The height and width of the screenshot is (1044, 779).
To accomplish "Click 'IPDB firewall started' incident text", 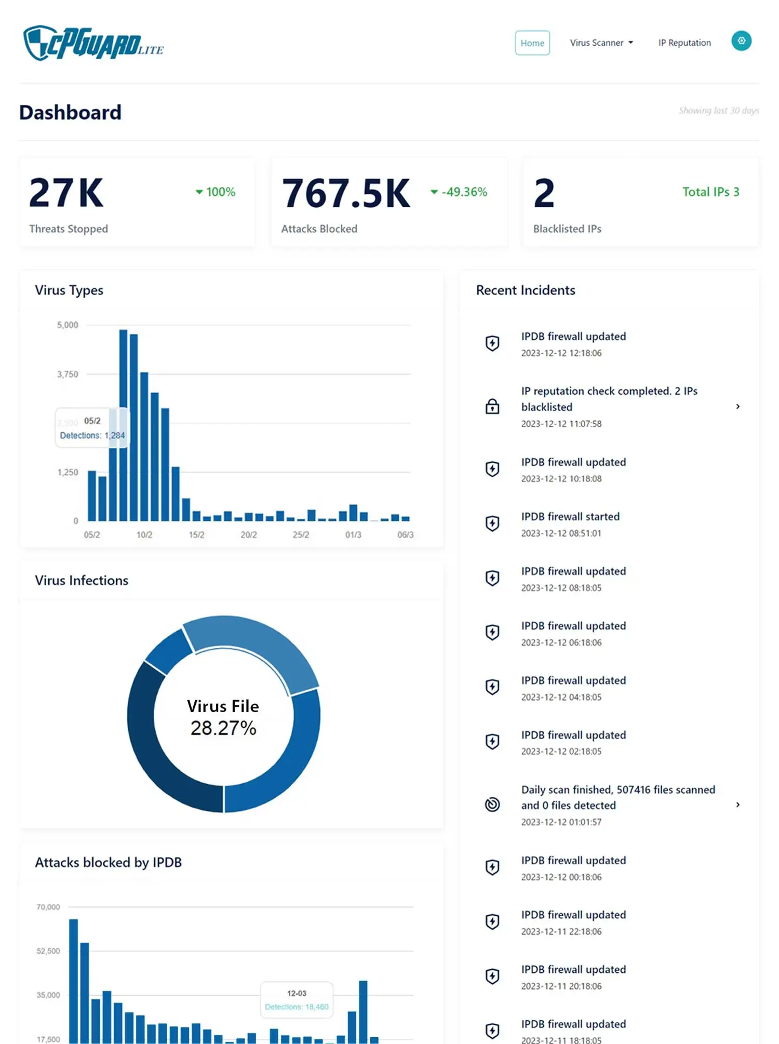I will tap(570, 516).
